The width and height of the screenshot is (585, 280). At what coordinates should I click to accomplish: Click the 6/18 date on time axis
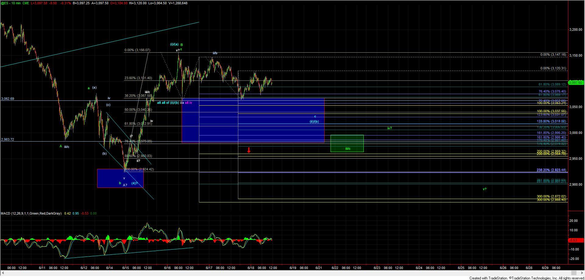click(x=251, y=268)
